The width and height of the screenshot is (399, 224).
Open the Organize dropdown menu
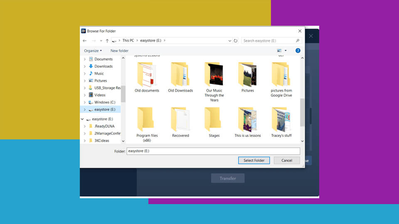pos(93,51)
